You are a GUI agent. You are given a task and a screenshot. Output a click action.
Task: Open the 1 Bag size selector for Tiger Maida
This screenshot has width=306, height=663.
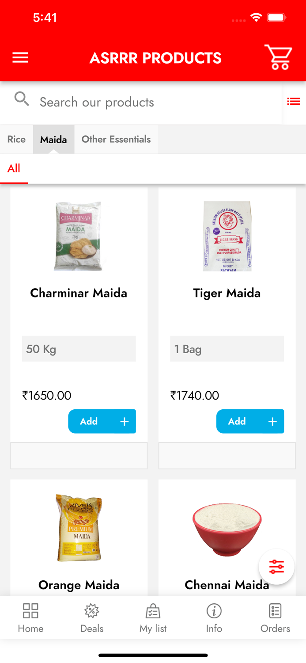(227, 349)
